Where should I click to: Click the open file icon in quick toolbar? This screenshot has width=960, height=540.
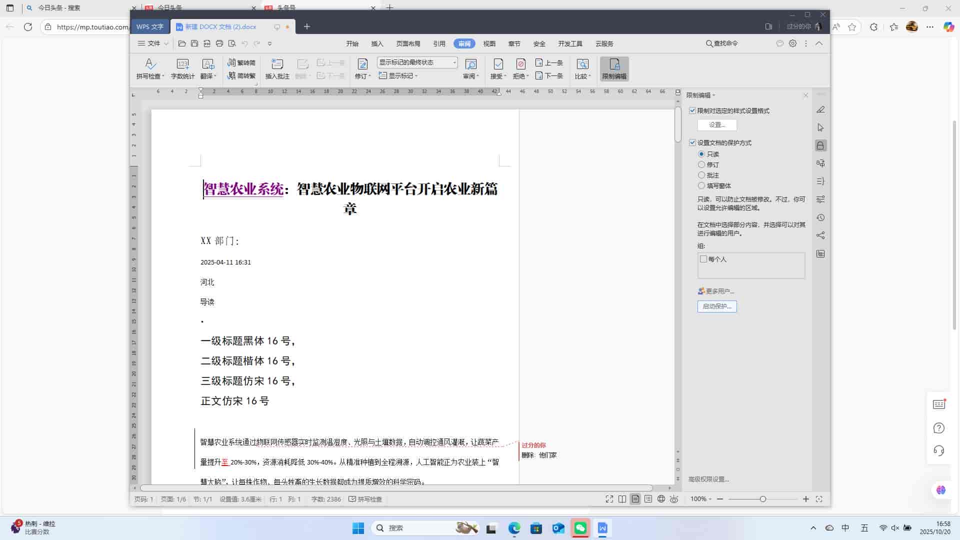[x=182, y=43]
